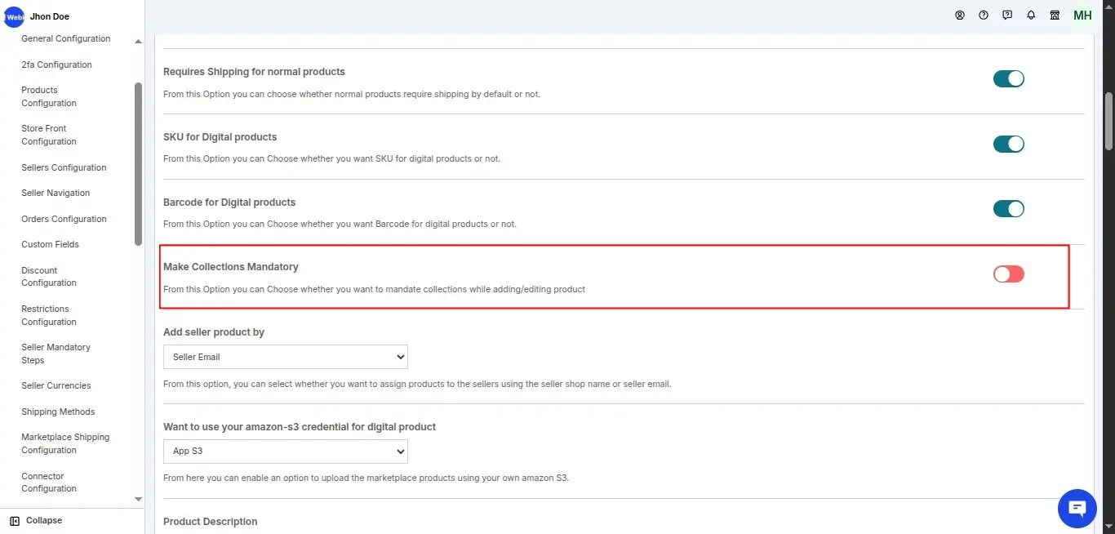
Task: Open notifications bell icon
Action: (1031, 15)
